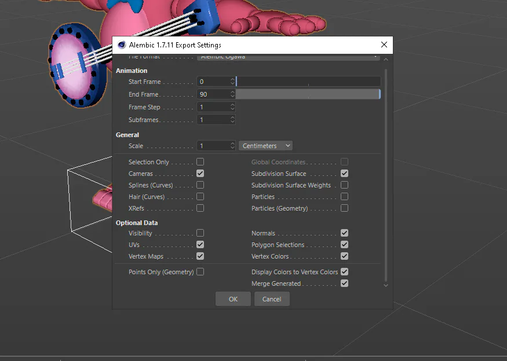Image resolution: width=507 pixels, height=361 pixels.
Task: Click the Scale value field
Action: [213, 146]
